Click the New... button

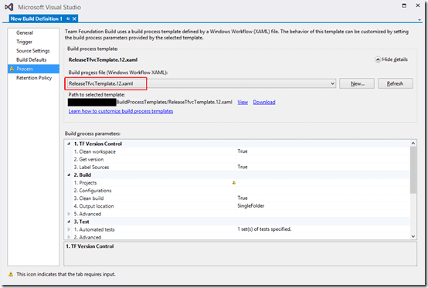click(x=357, y=83)
